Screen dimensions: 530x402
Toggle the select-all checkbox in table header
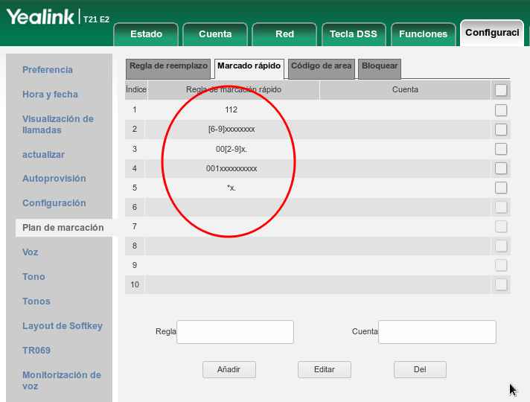[501, 90]
